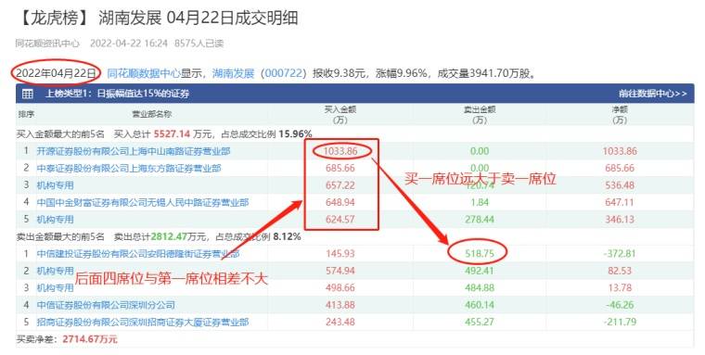Click the sell total value 2812.47

click(x=168, y=236)
